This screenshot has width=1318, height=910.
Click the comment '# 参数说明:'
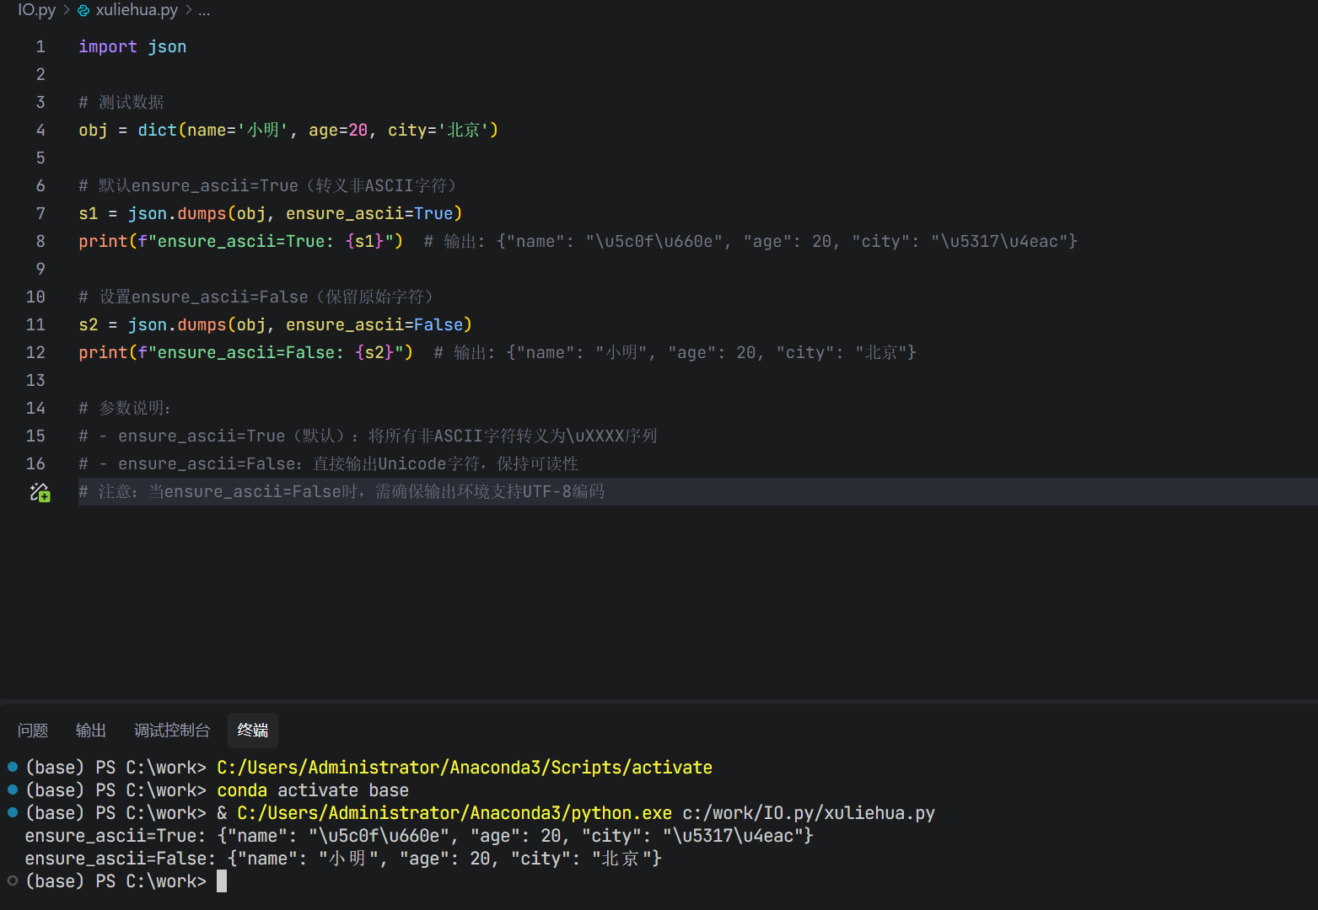[125, 409]
